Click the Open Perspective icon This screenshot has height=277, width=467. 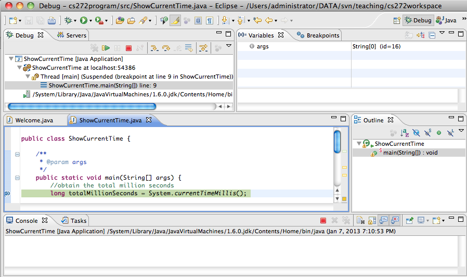397,20
